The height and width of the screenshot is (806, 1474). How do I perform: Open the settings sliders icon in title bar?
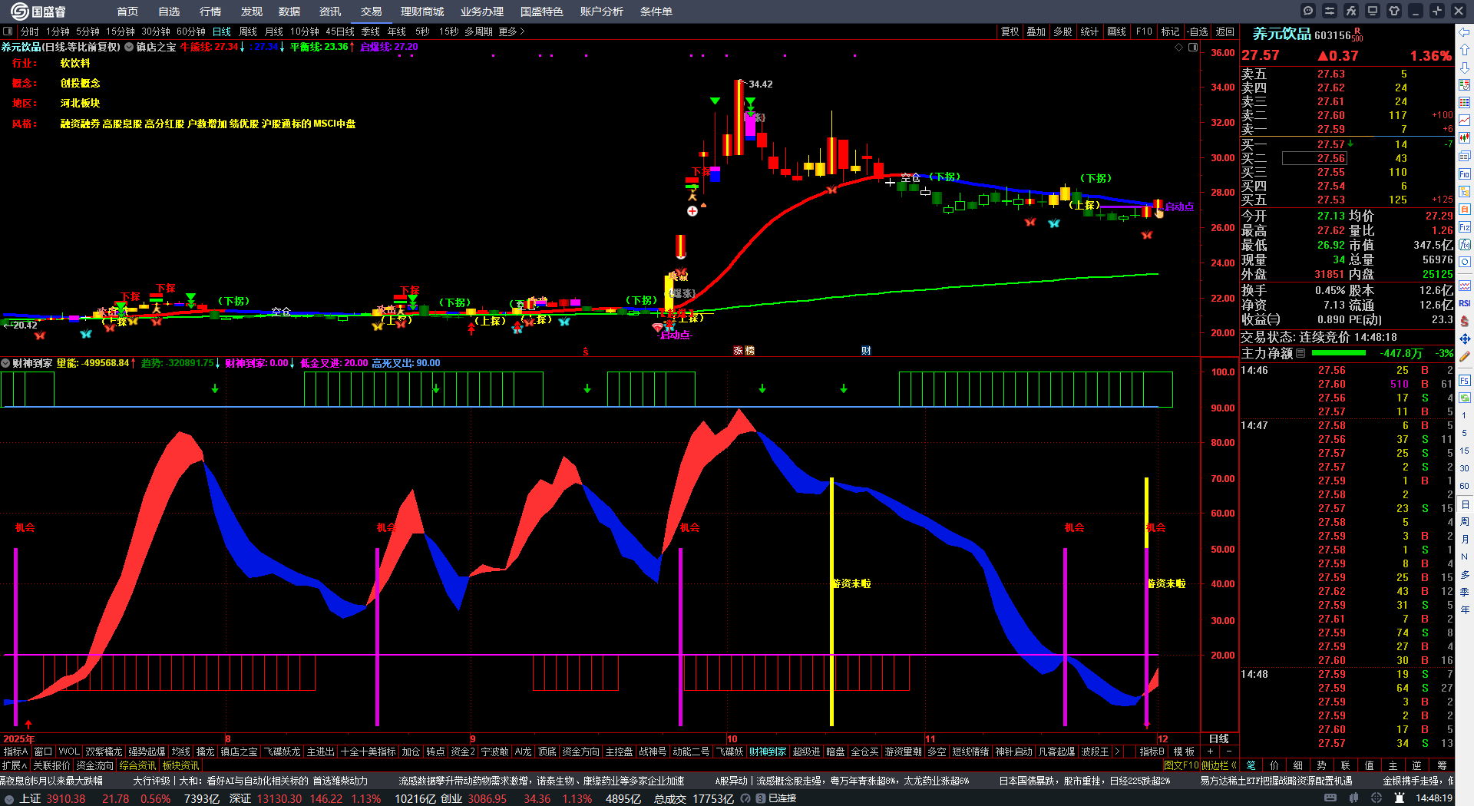[1330, 11]
